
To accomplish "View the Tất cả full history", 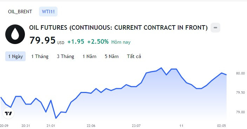I will [134, 56].
